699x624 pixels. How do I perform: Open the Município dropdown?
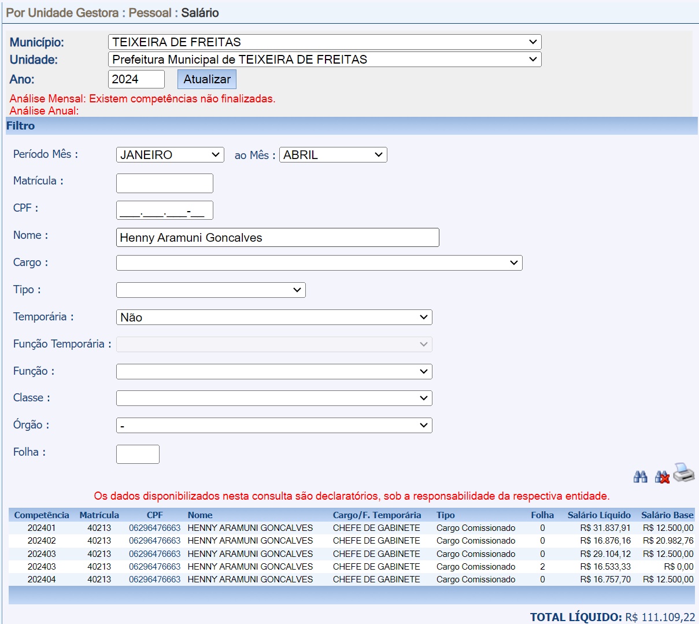click(324, 42)
